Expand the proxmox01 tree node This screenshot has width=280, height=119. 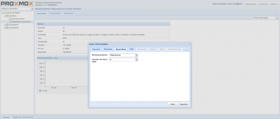[x=5, y=25]
